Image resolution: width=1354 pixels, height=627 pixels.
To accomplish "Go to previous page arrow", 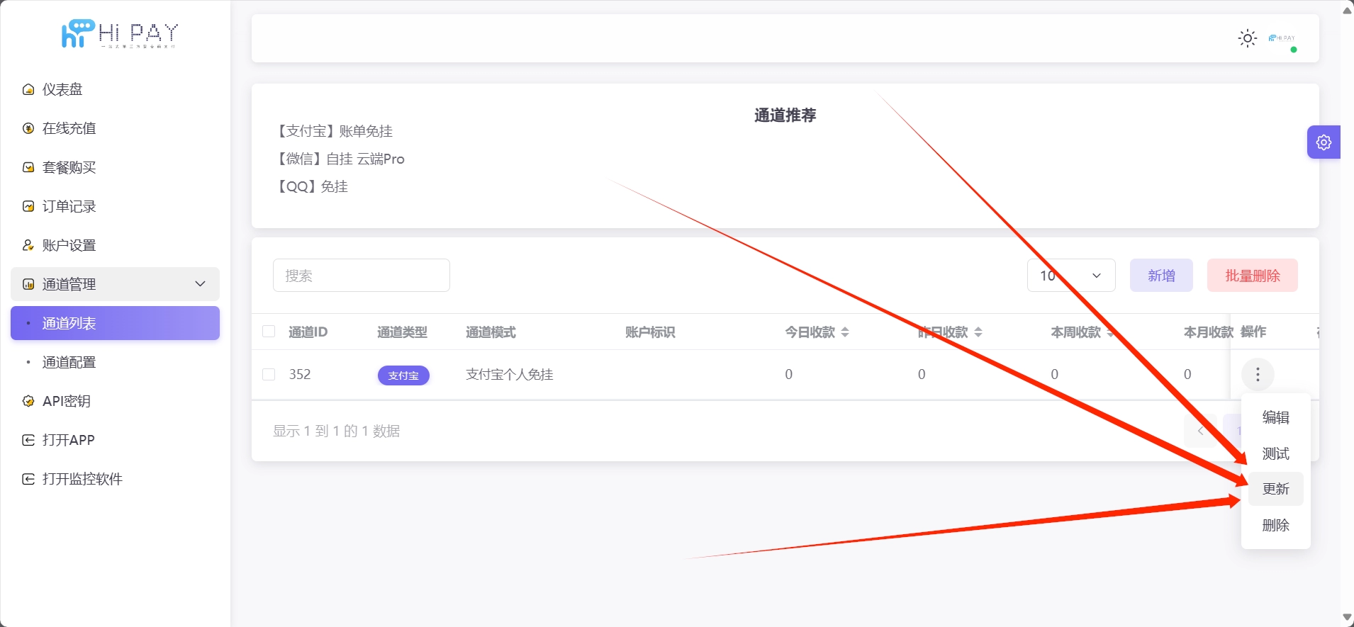I will coord(1200,431).
